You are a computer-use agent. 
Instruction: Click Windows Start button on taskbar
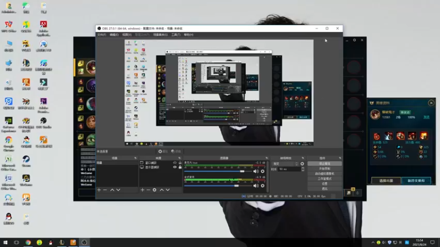(5, 242)
